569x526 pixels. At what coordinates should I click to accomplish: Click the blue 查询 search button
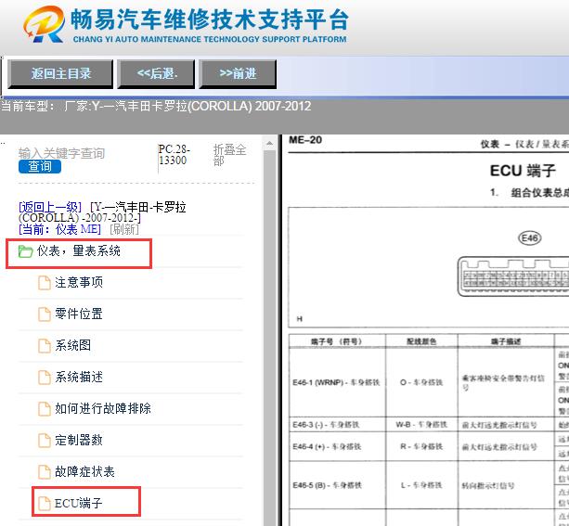click(40, 166)
